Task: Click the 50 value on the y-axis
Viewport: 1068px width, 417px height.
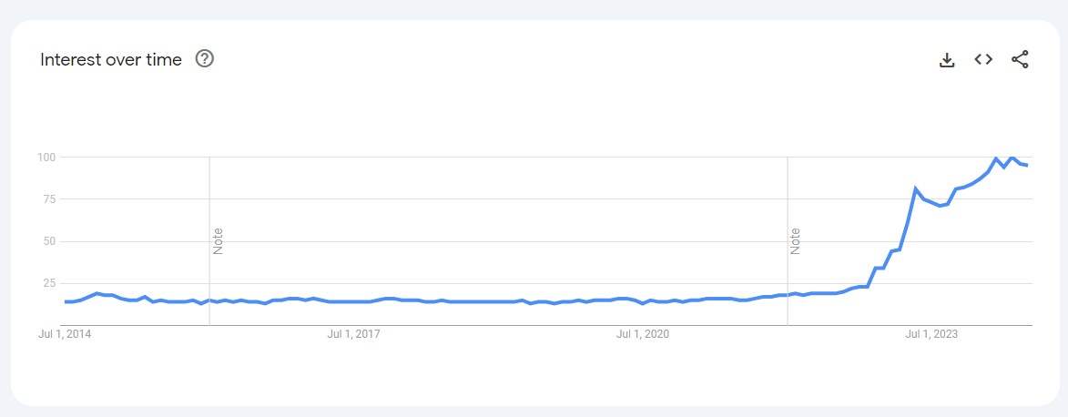Action: click(49, 241)
